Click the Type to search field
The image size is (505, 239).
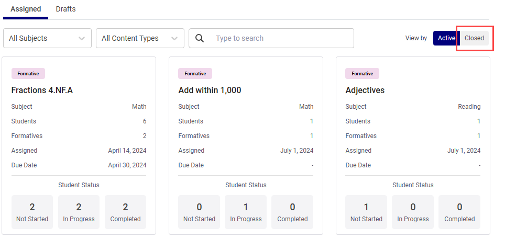pyautogui.click(x=280, y=38)
